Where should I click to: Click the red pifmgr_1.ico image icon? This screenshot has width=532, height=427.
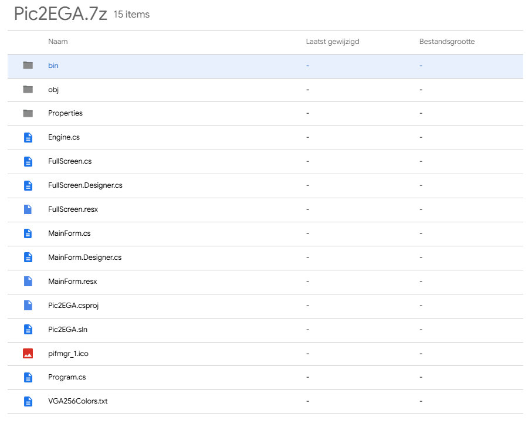[28, 354]
